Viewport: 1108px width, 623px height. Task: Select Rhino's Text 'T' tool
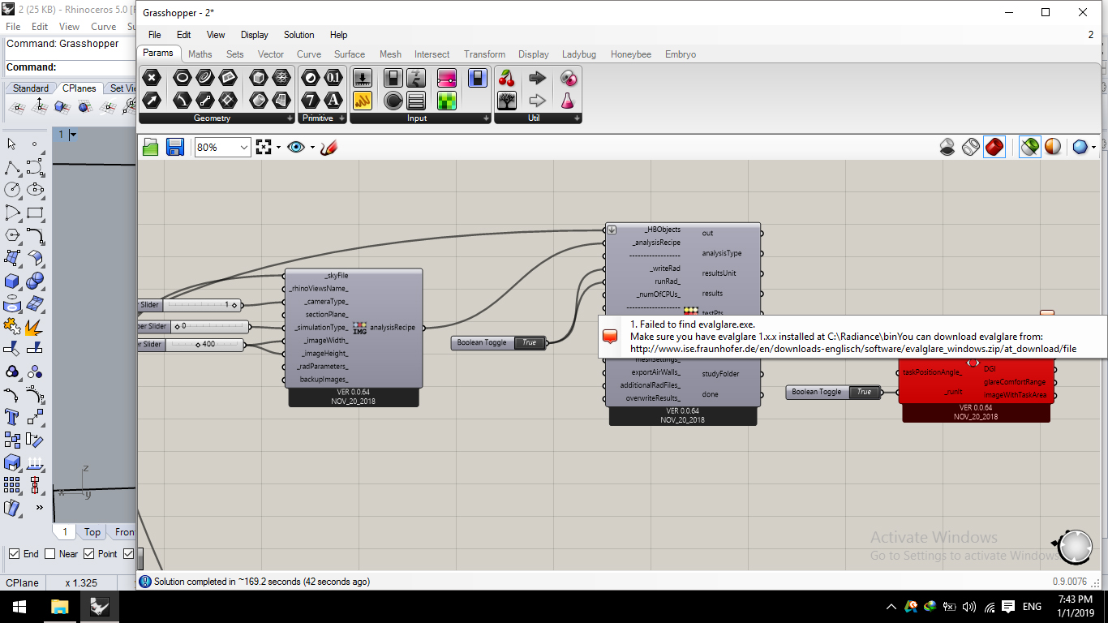(x=12, y=417)
